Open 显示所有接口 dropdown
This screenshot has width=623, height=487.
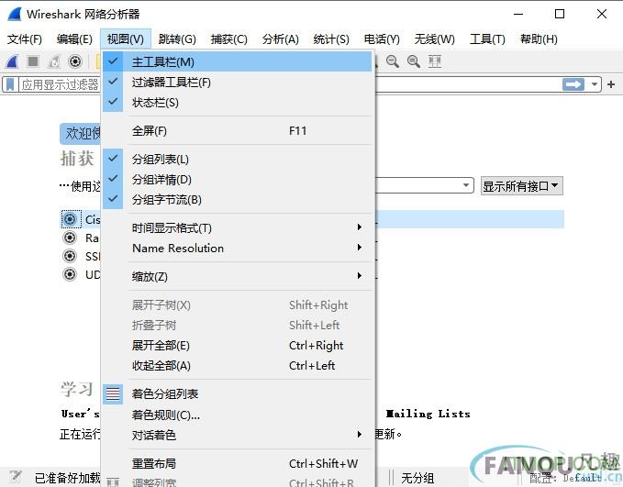522,186
